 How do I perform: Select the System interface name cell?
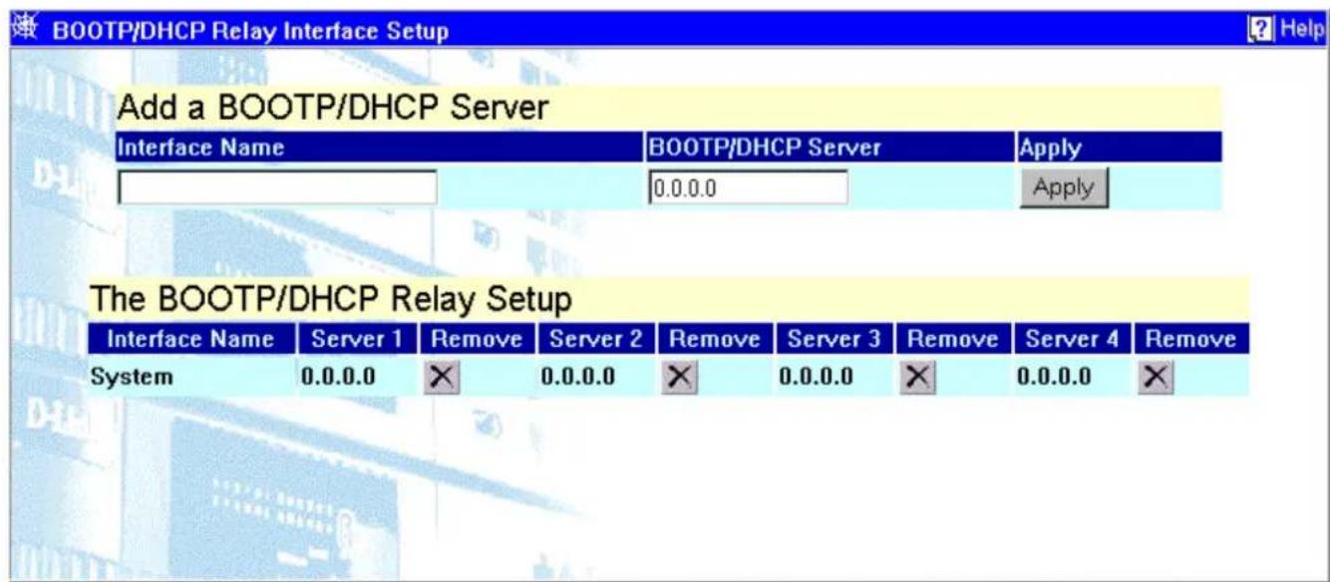pos(130,379)
